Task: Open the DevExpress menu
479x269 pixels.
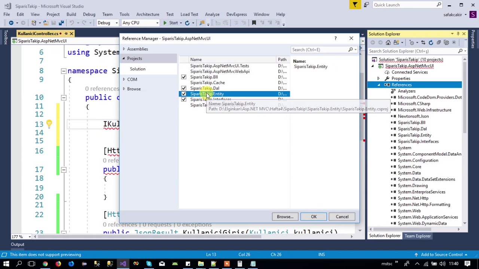Action: pyautogui.click(x=237, y=14)
